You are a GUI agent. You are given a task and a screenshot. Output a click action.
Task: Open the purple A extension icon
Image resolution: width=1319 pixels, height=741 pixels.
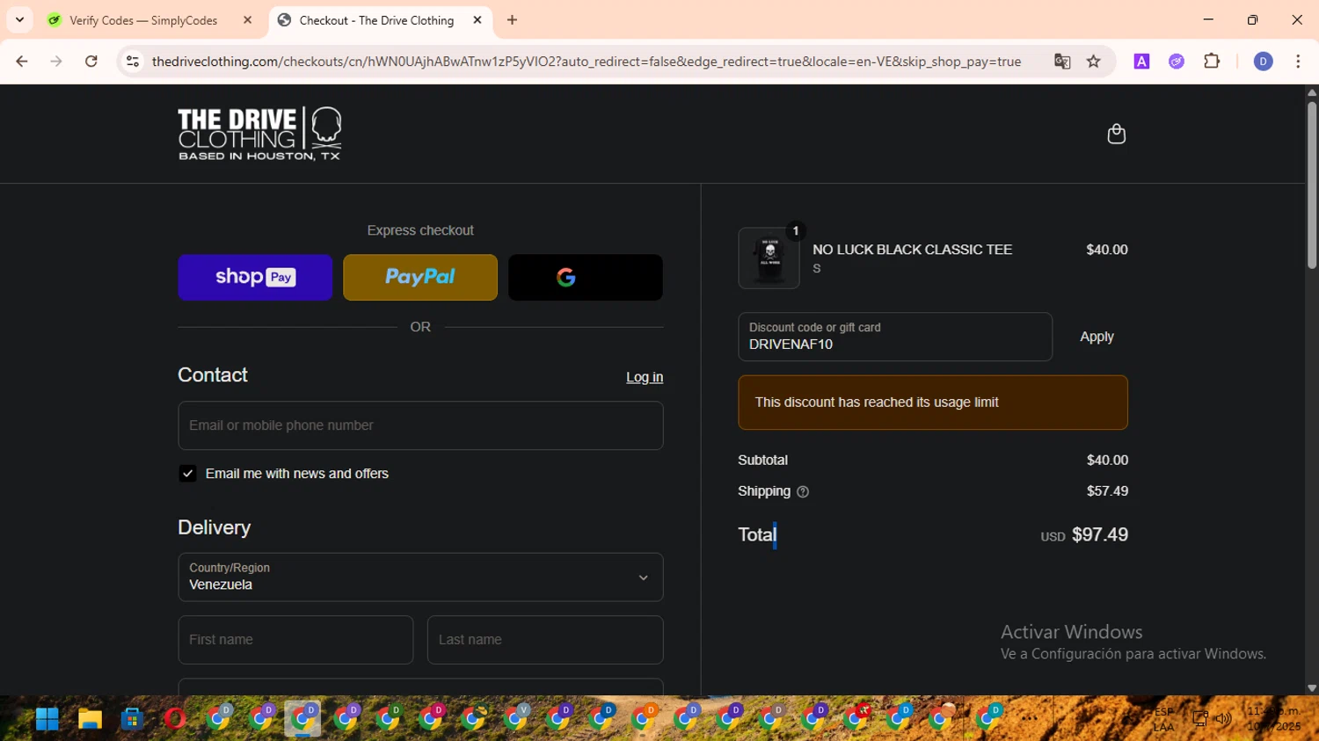pos(1141,62)
